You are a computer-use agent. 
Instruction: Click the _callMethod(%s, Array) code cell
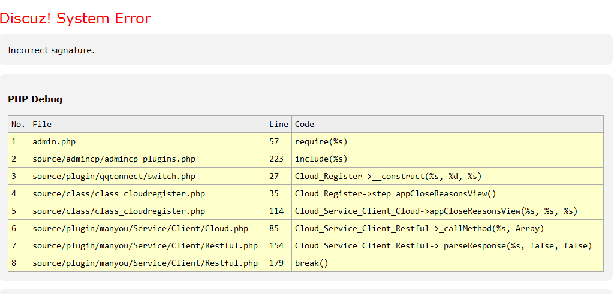point(419,229)
